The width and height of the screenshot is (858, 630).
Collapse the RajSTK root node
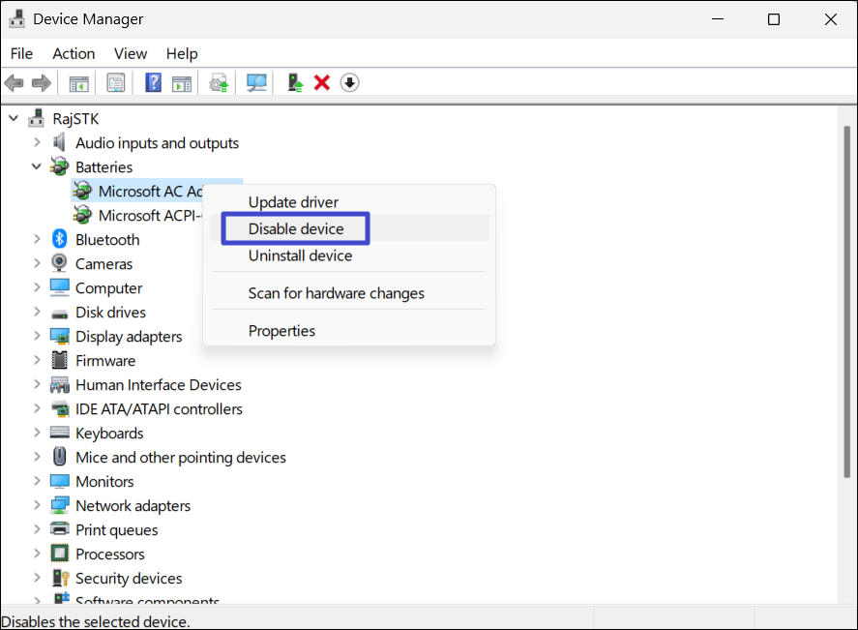tap(14, 119)
